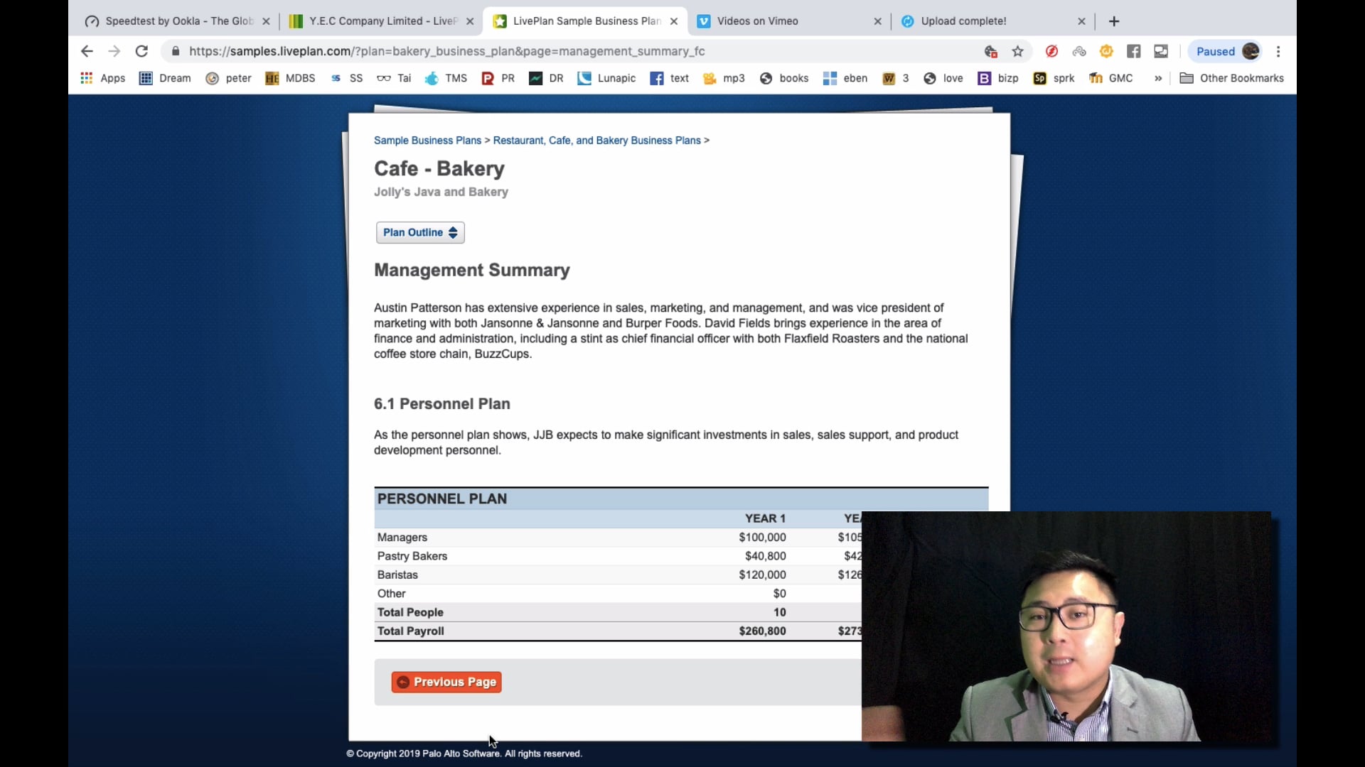Click the Previous Page button

[446, 682]
